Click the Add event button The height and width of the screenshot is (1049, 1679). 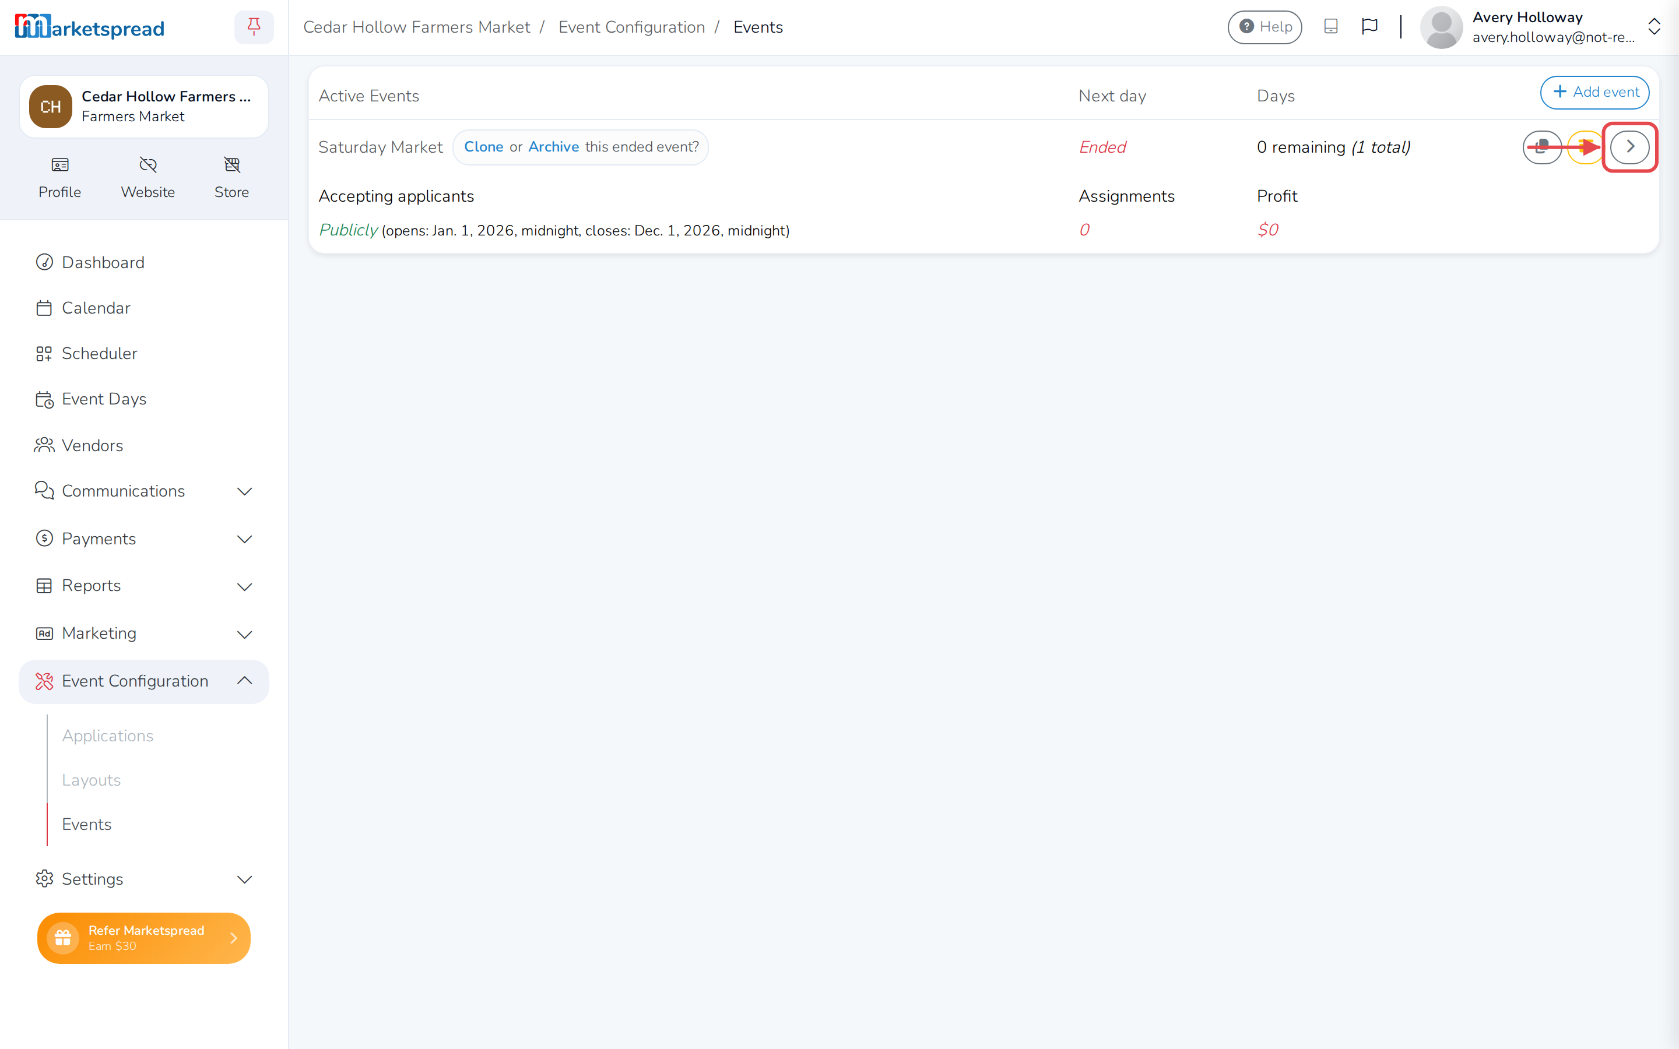1594,92
